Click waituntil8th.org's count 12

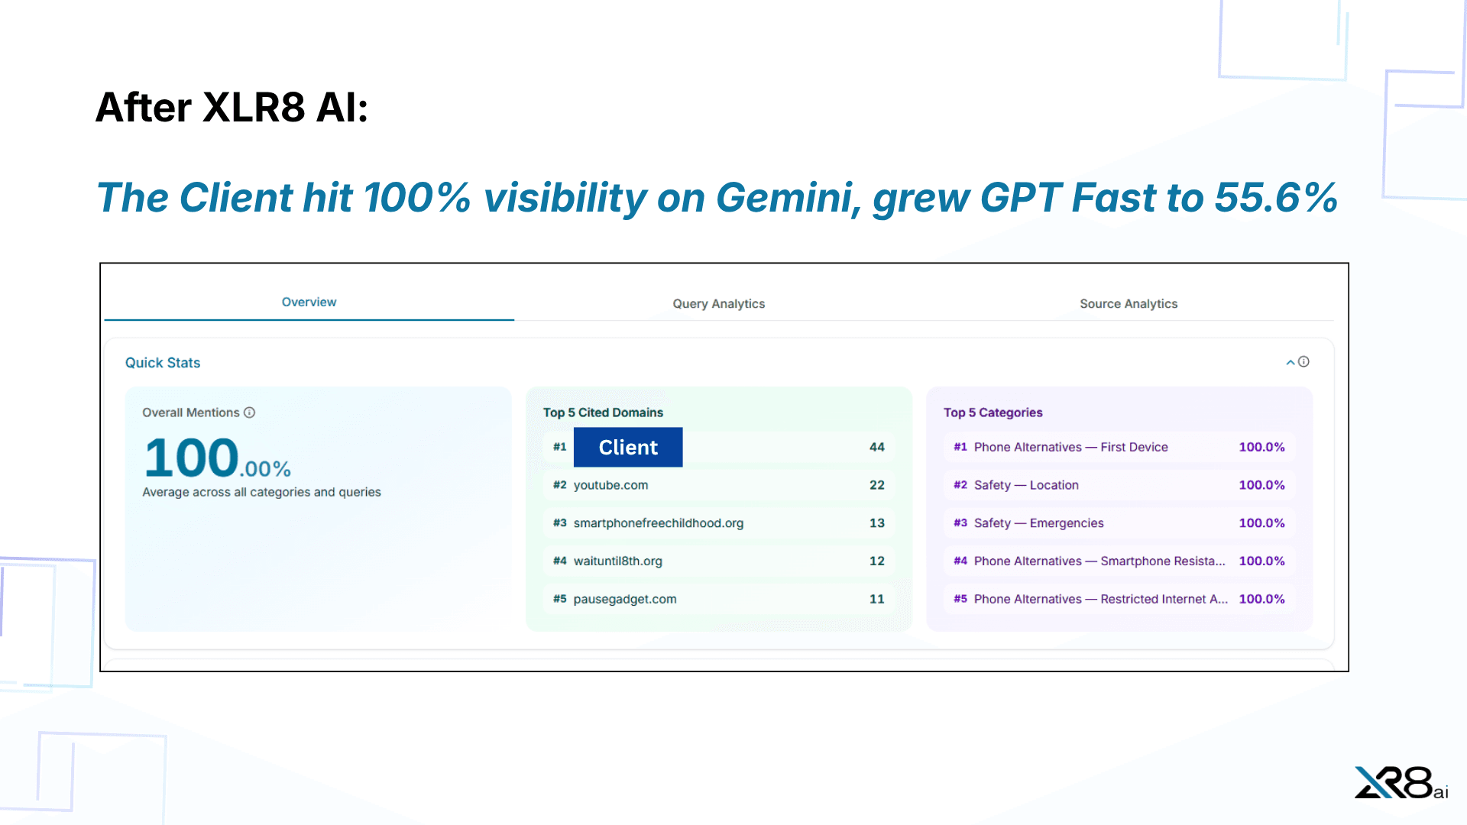[x=876, y=561]
